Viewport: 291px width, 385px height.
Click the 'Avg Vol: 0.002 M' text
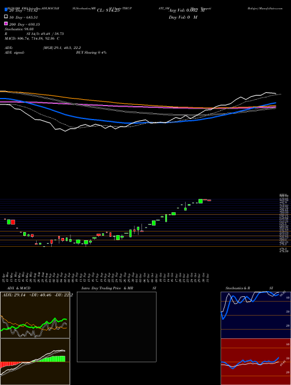click(x=187, y=10)
